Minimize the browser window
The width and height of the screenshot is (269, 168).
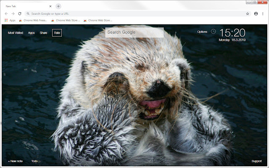click(x=249, y=2)
